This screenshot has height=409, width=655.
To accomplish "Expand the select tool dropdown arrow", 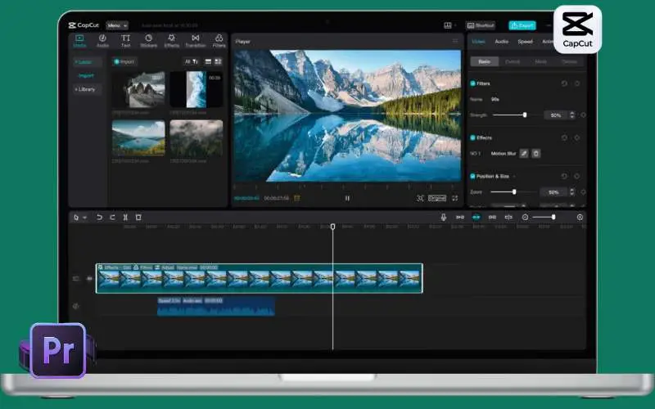I will coord(85,218).
